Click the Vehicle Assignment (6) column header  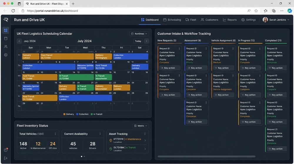(x=223, y=41)
